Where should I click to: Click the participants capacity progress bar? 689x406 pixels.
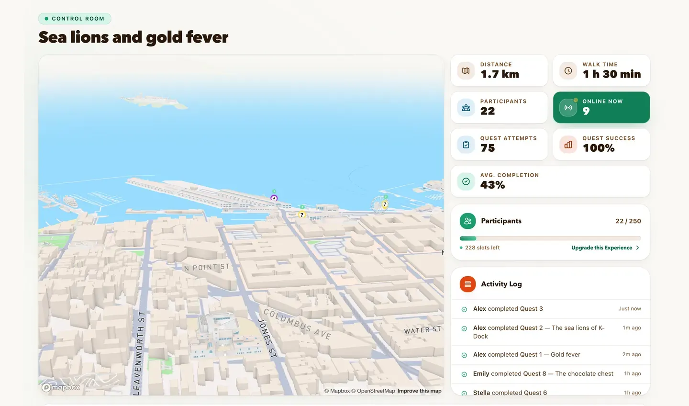pyautogui.click(x=550, y=238)
